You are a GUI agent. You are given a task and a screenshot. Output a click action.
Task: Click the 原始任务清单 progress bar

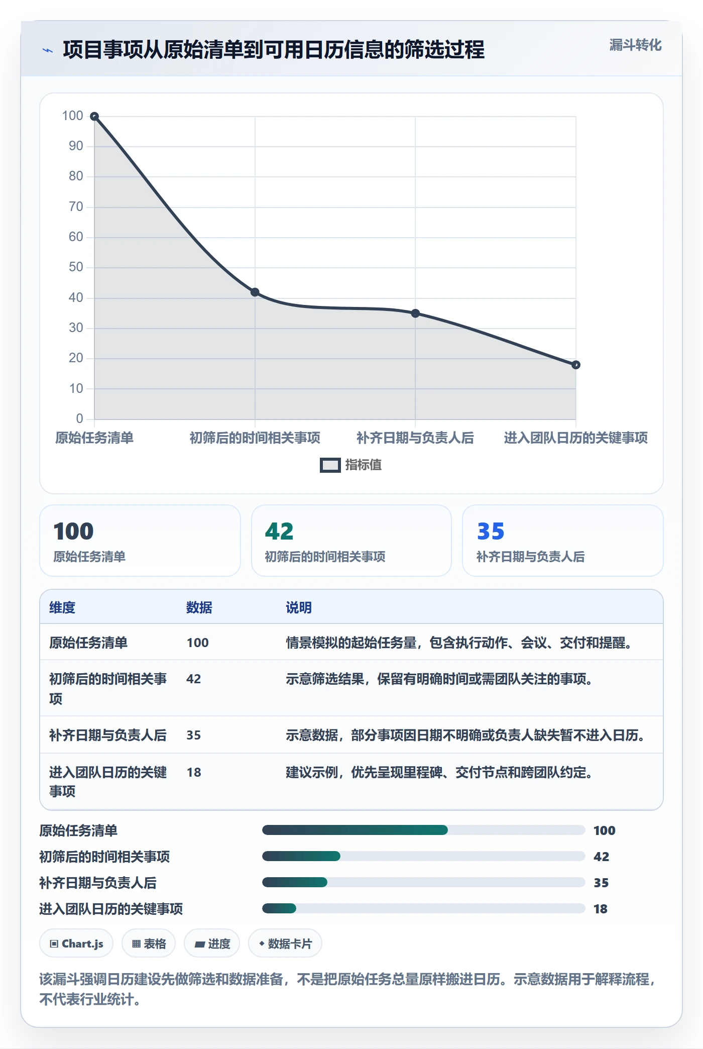(424, 830)
